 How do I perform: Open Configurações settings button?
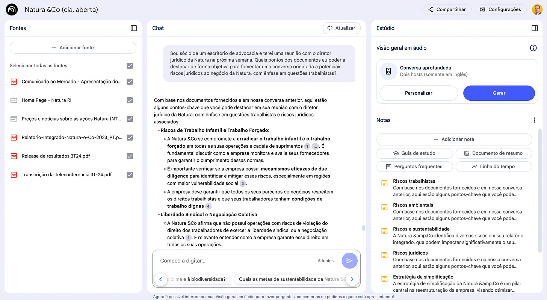[x=501, y=9]
